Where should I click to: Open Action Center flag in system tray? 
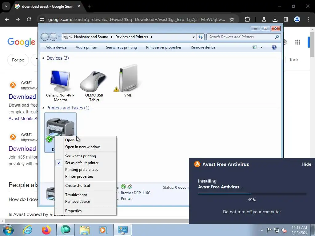click(x=269, y=230)
